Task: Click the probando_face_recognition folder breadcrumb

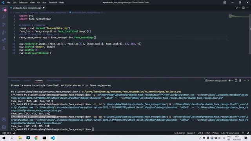Action: (x=53, y=13)
